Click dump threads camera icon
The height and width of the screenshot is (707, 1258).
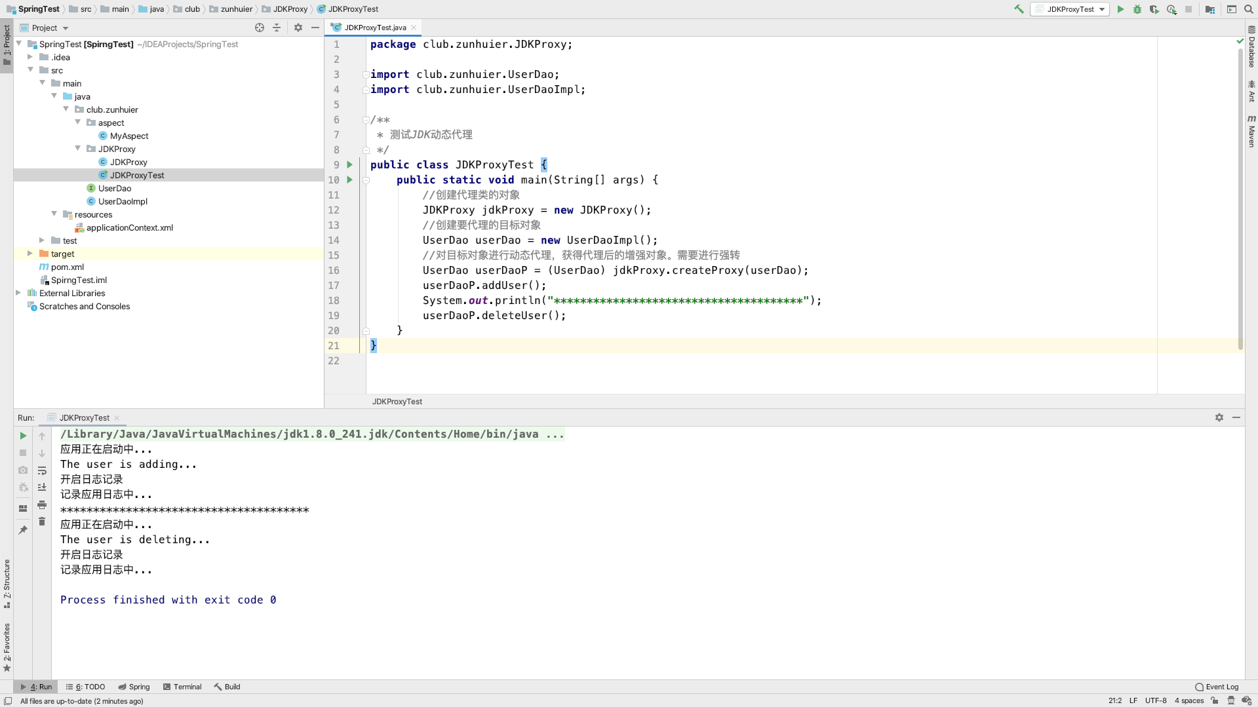pos(23,470)
